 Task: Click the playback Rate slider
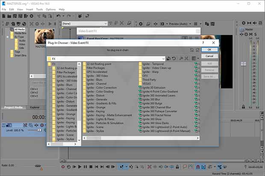point(38,166)
